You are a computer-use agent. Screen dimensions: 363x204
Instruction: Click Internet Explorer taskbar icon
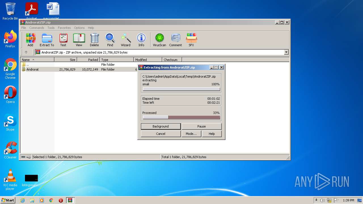[22, 200]
